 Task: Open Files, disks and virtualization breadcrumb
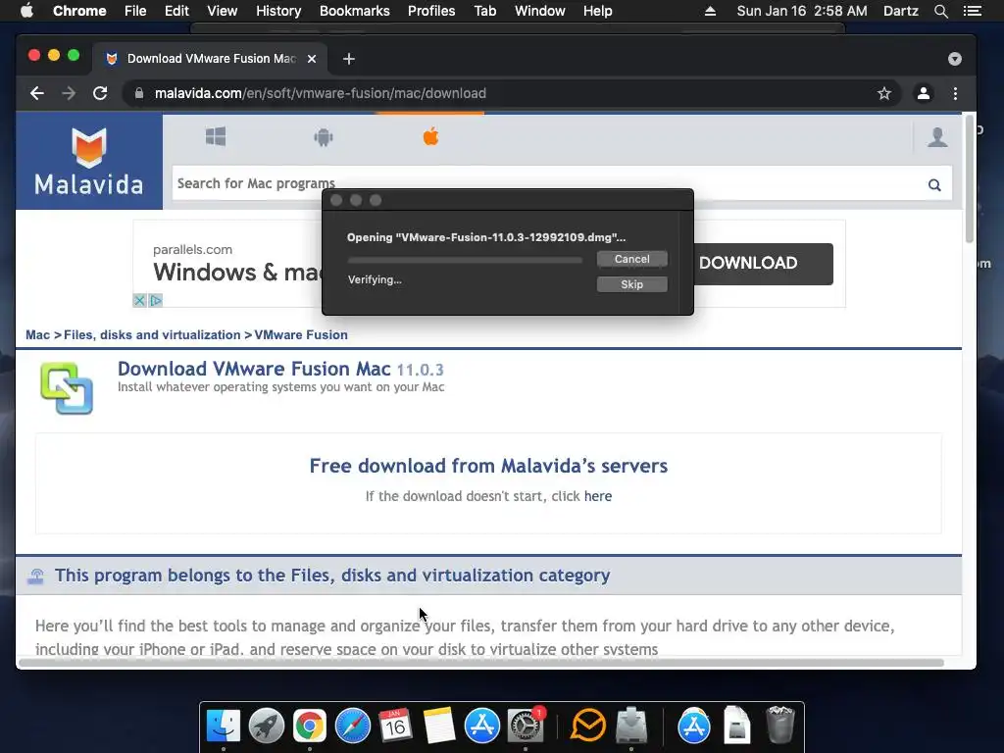[152, 335]
